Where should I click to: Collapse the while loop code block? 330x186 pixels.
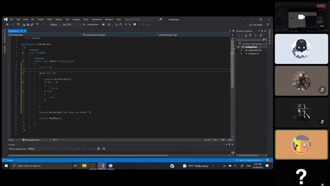pos(23,73)
